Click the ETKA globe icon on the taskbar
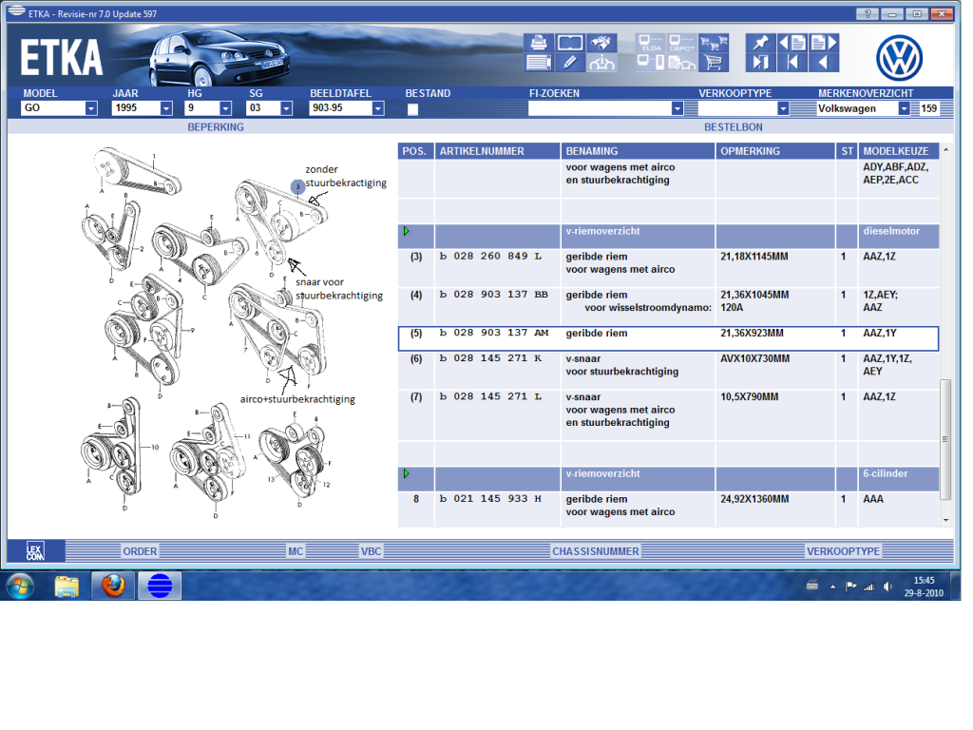 point(160,586)
